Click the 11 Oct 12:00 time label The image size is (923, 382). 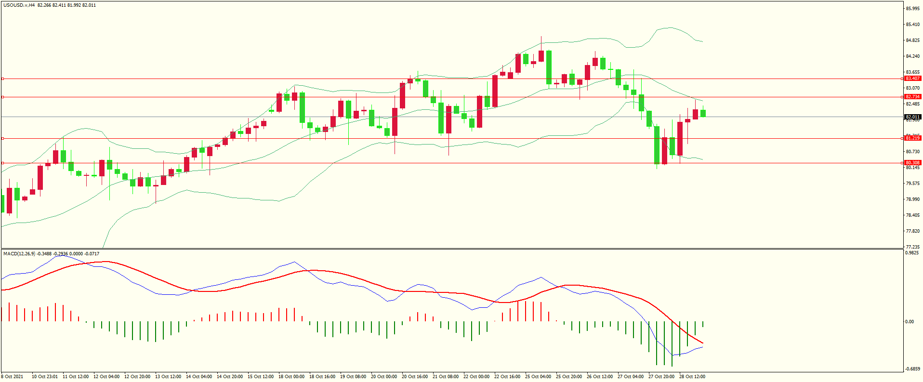coord(76,377)
